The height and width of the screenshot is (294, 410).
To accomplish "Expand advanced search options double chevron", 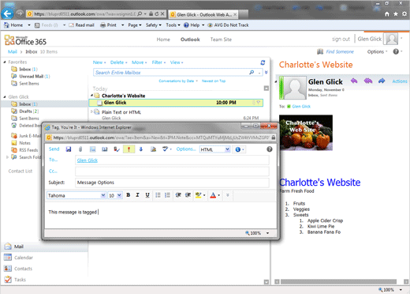I will coord(266,72).
